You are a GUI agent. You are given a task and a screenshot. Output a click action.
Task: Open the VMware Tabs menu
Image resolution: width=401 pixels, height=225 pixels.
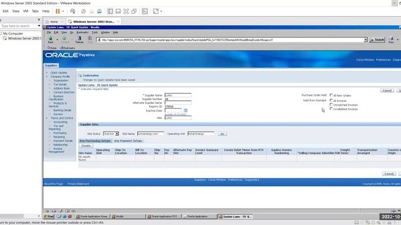pos(35,11)
